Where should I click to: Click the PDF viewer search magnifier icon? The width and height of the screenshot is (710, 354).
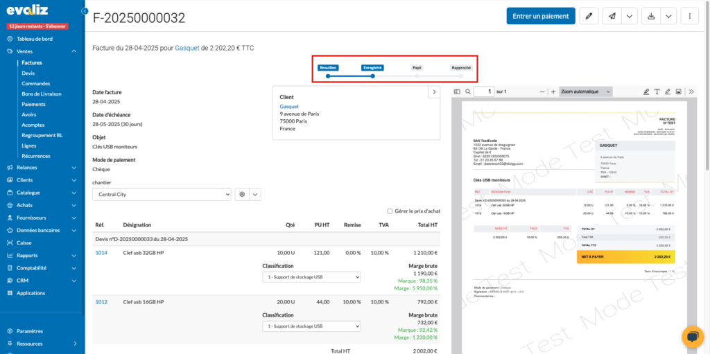click(468, 91)
